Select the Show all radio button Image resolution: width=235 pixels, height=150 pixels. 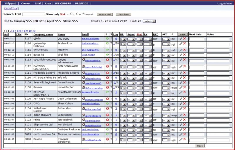click(84, 14)
